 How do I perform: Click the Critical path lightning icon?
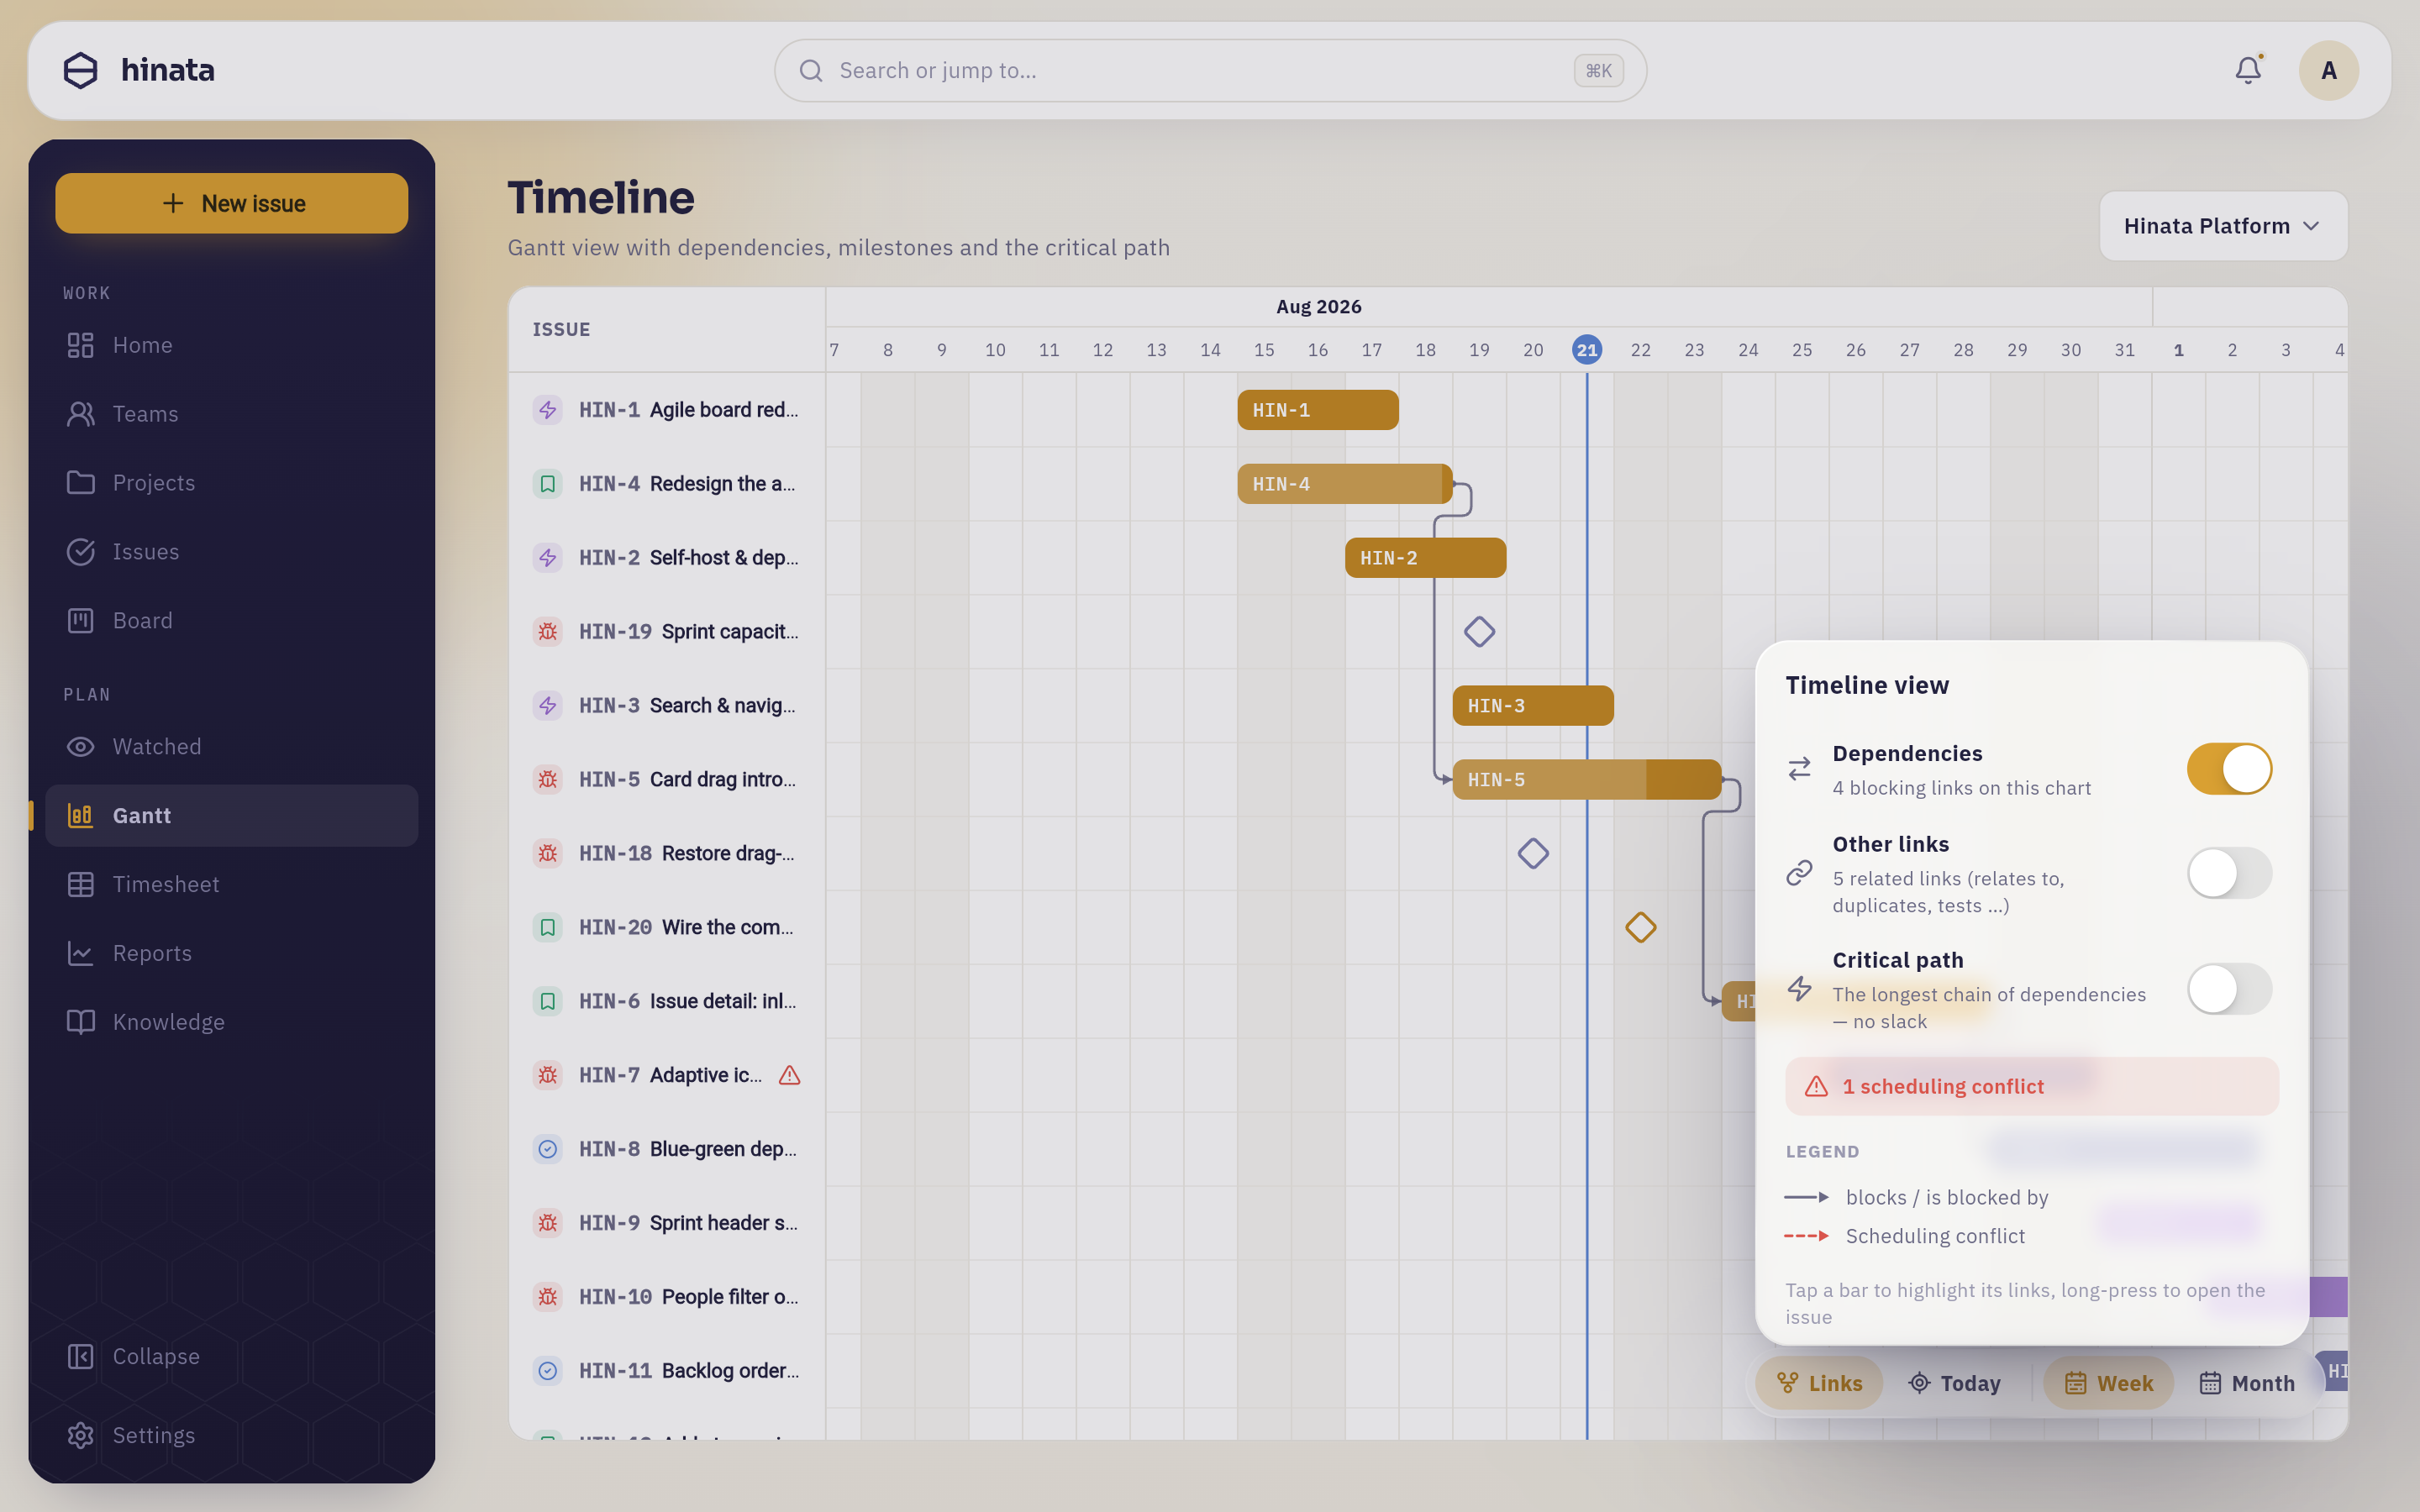click(1799, 989)
